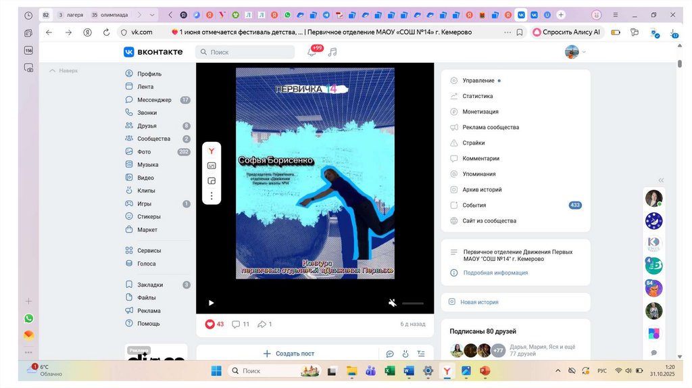Select Статистика in community menu
The image size is (692, 388).
(477, 96)
